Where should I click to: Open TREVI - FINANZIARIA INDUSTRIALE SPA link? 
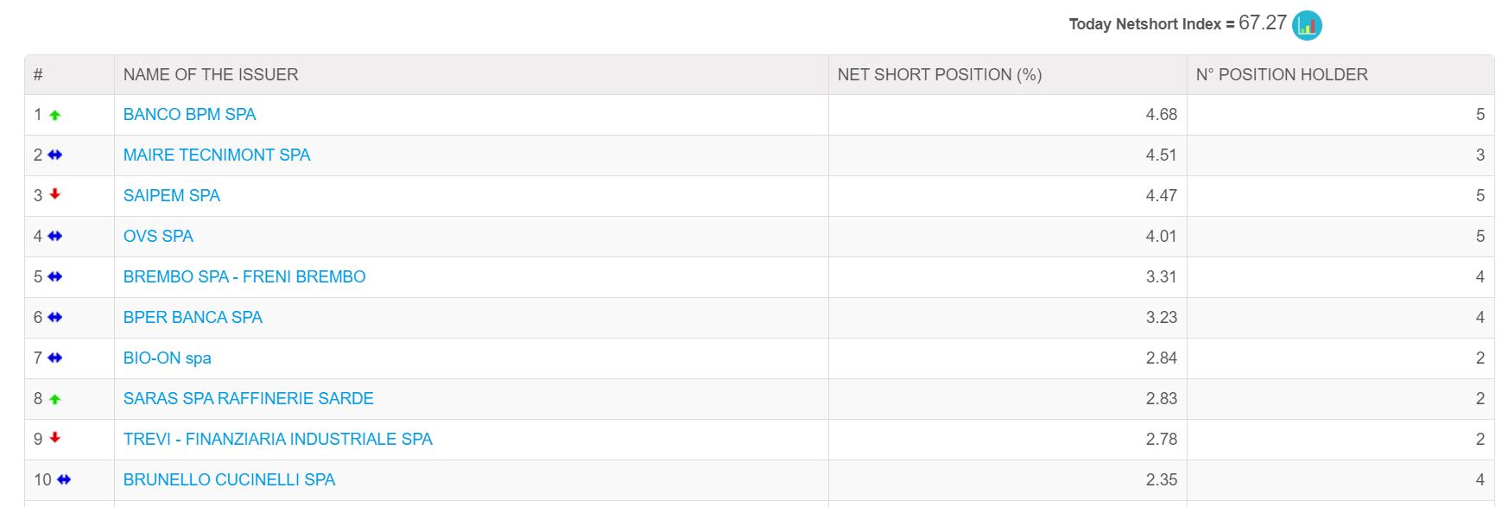click(x=278, y=439)
